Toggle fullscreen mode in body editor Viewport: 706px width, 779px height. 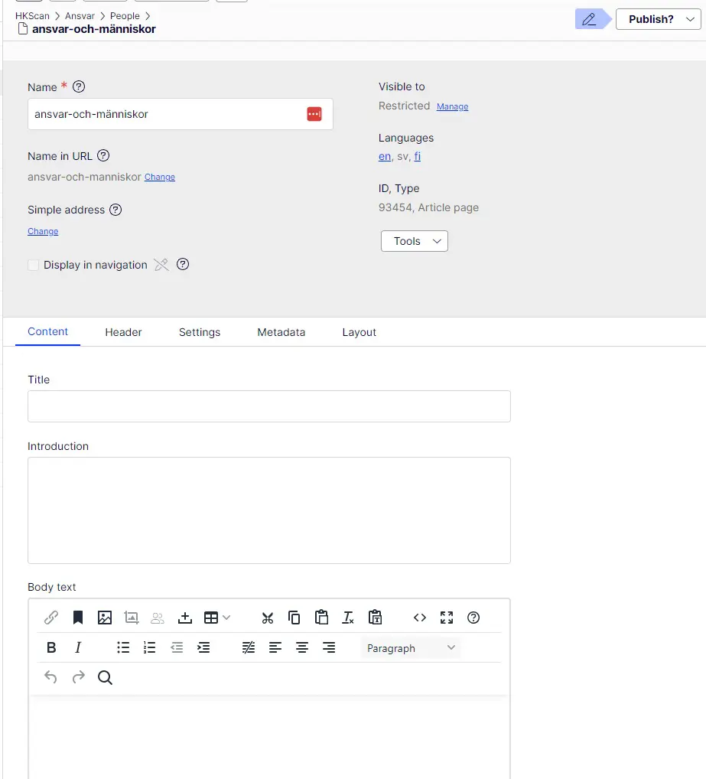click(x=447, y=618)
